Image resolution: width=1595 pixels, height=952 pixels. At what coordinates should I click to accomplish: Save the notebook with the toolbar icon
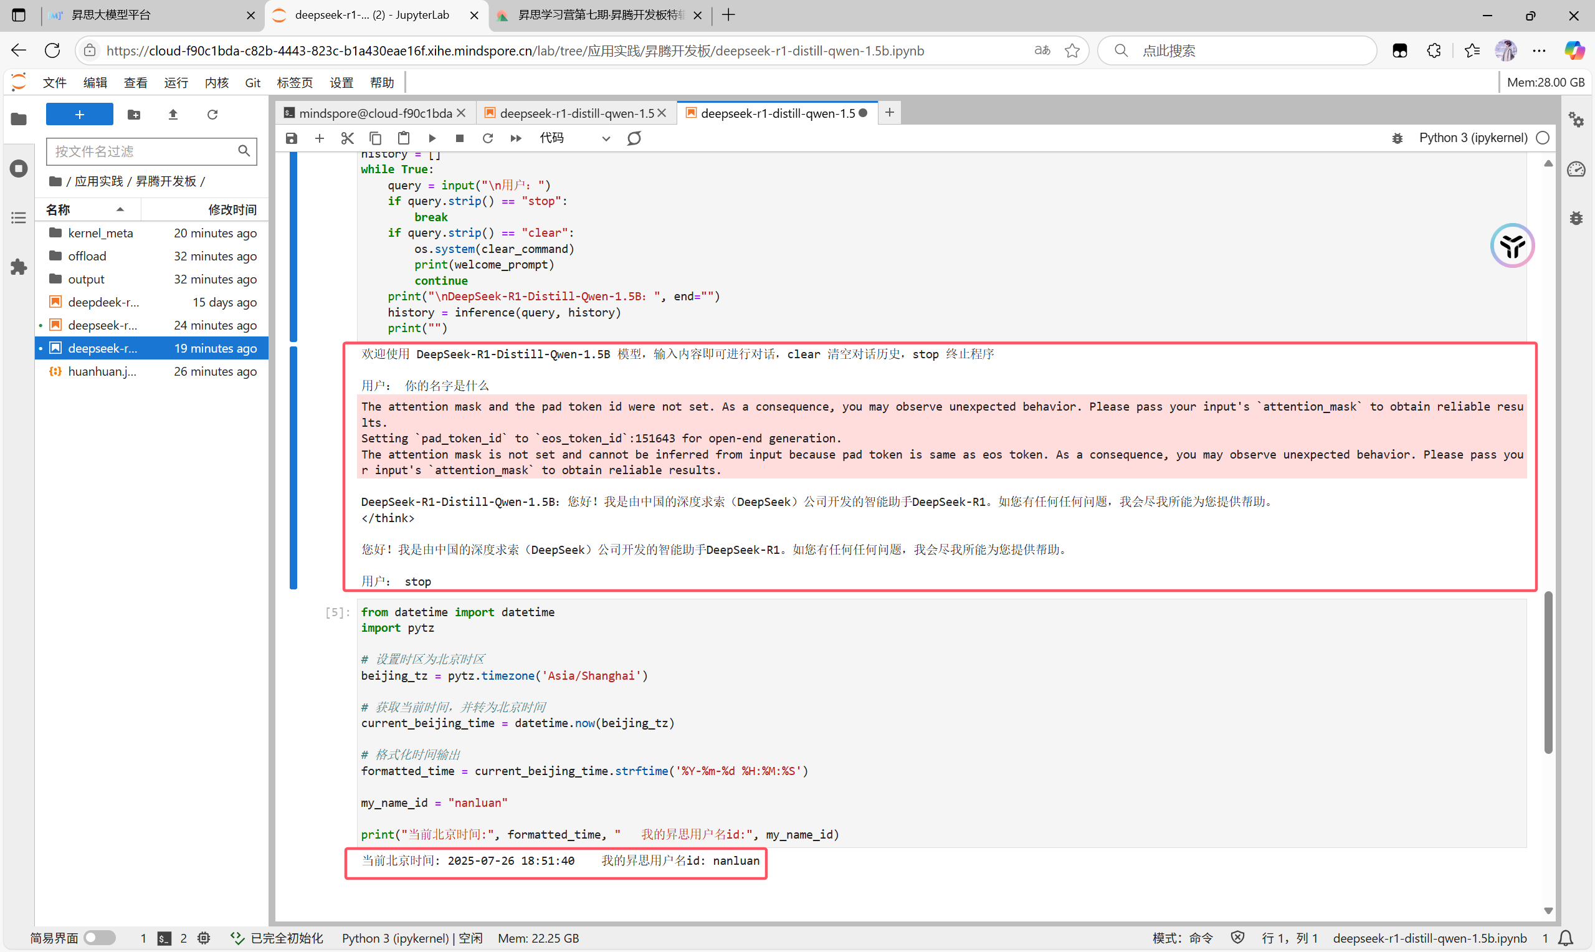coord(292,138)
